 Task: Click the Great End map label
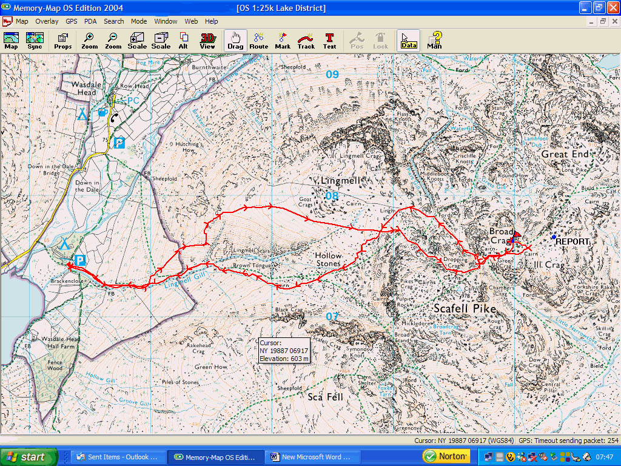pos(565,154)
